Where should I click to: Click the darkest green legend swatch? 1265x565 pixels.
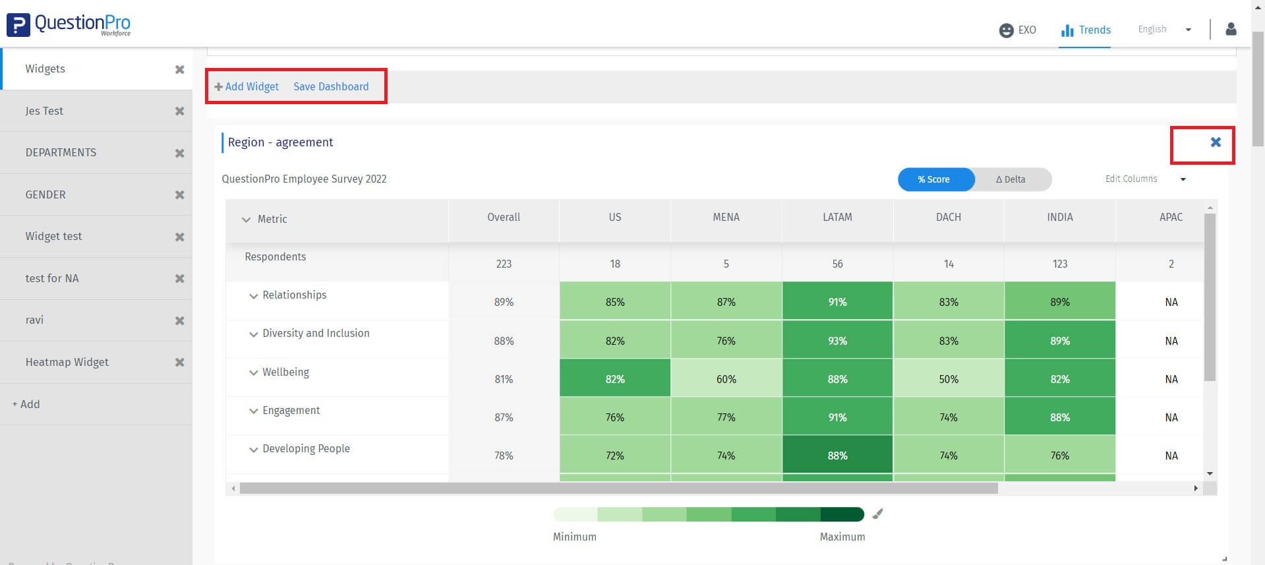point(842,514)
